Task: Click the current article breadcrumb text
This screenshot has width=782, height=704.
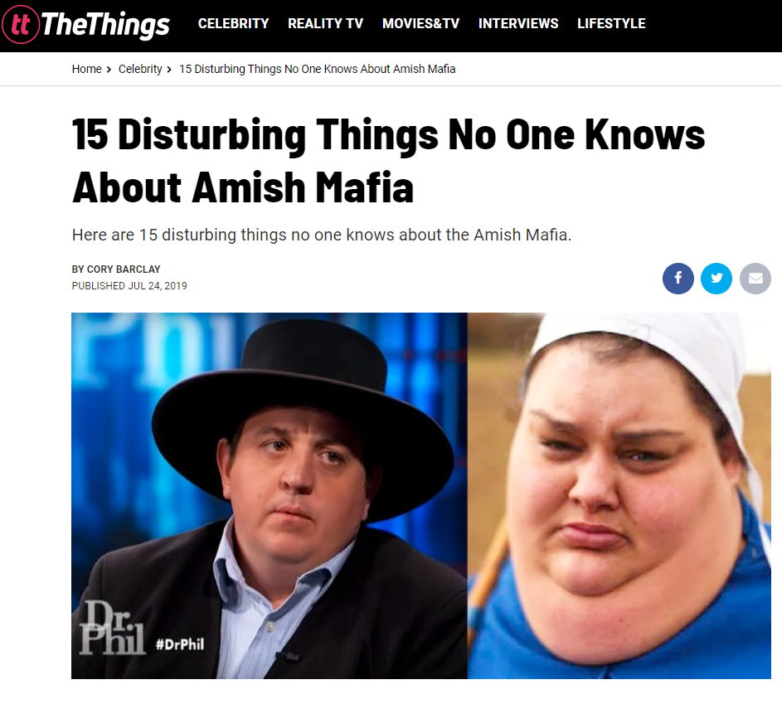Action: [317, 69]
